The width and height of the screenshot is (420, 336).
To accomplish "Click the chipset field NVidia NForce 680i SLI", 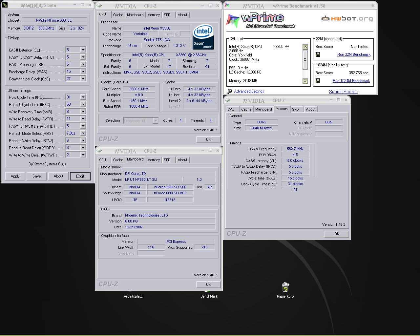I will click(54, 20).
